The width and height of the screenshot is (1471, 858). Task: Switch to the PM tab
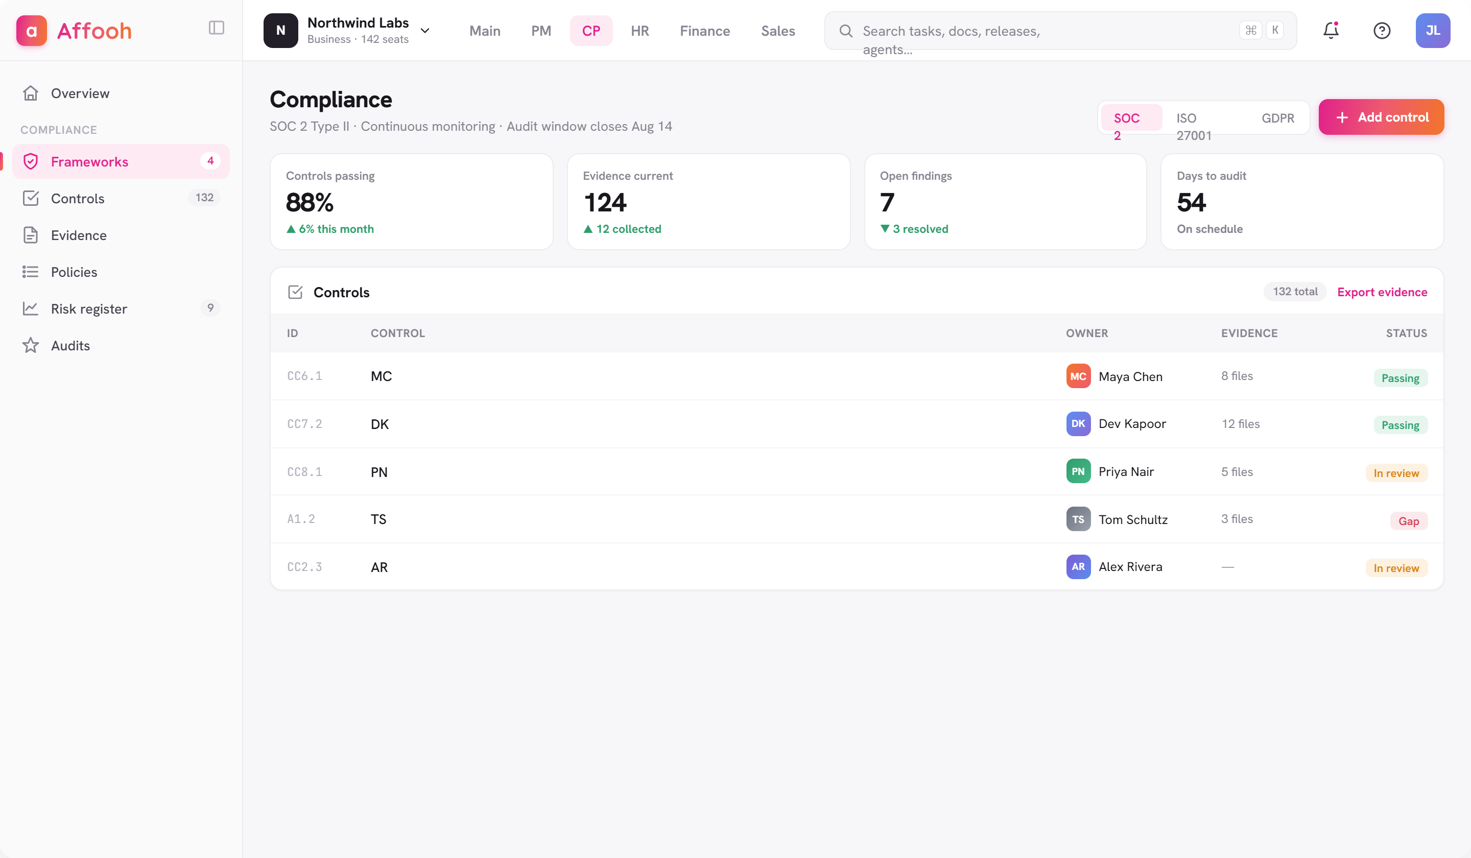(541, 31)
